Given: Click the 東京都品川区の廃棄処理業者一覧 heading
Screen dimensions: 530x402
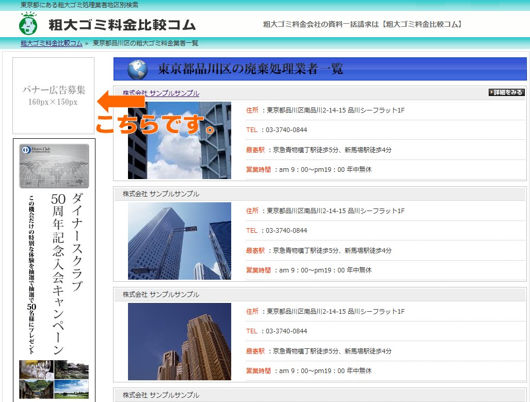Looking at the screenshot, I should 250,69.
